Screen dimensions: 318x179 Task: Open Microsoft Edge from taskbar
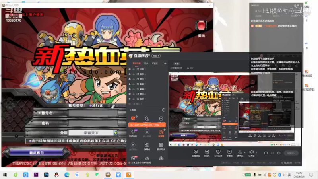(x=67, y=175)
